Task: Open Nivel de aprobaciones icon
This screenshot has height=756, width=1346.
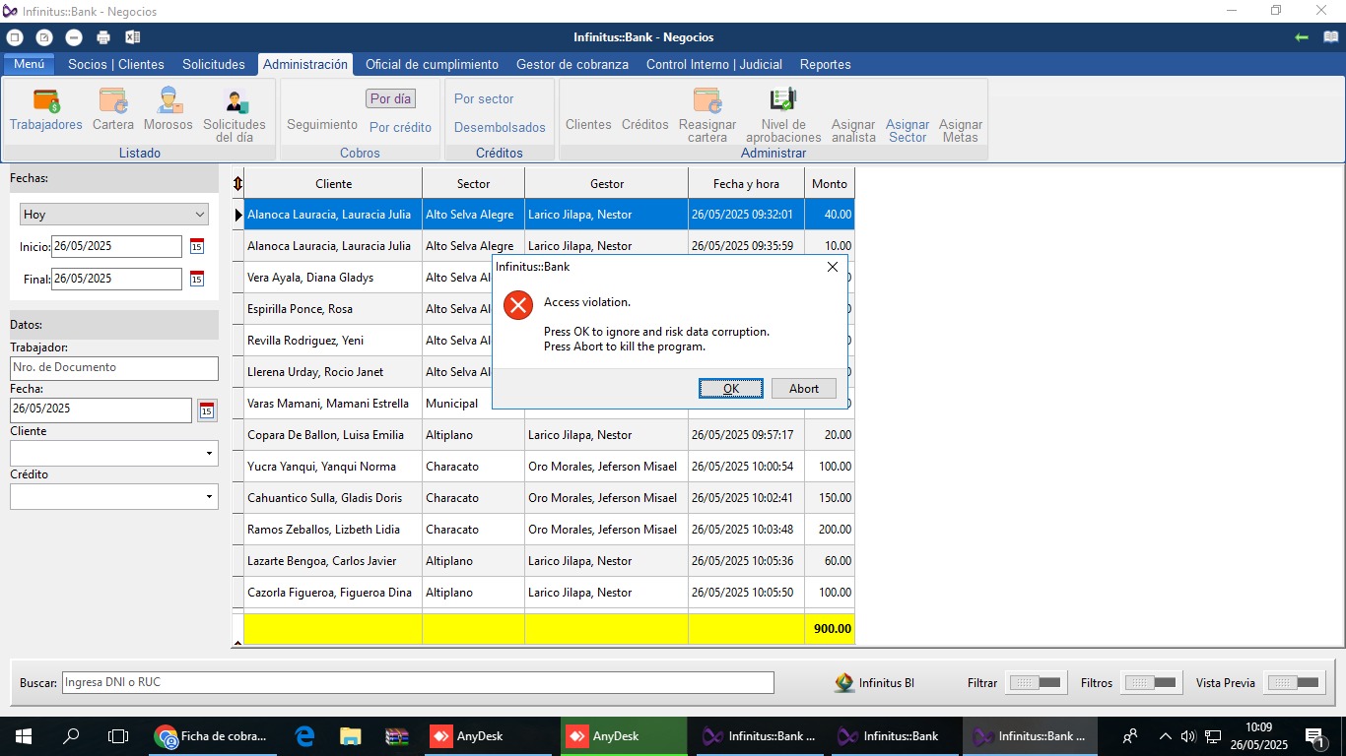Action: pos(783,100)
